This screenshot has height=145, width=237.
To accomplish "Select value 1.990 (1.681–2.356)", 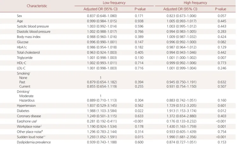I will [182, 137].
